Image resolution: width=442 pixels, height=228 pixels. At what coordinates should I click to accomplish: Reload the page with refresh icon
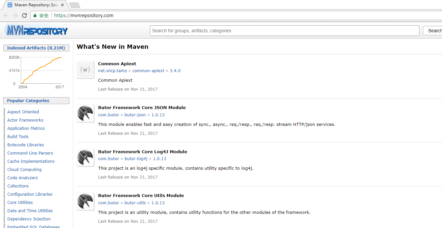pos(24,15)
